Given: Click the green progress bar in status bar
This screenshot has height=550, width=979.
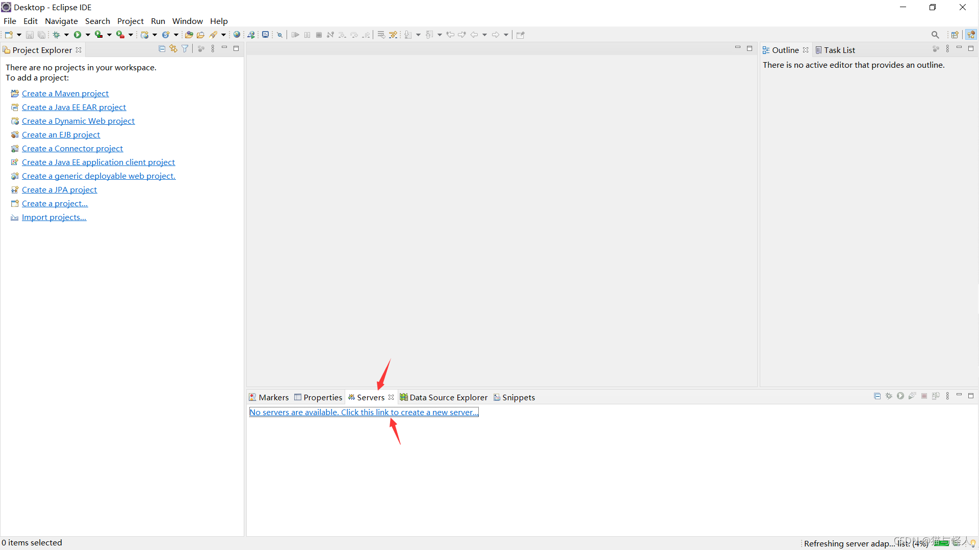Looking at the screenshot, I should pyautogui.click(x=941, y=543).
